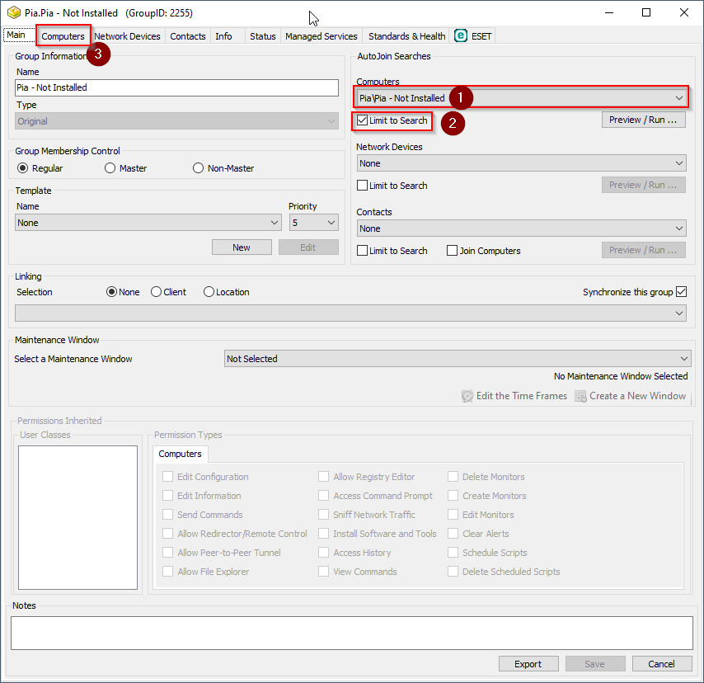Click Preview / Run for Network Devices
Image resolution: width=704 pixels, height=683 pixels.
[x=643, y=185]
